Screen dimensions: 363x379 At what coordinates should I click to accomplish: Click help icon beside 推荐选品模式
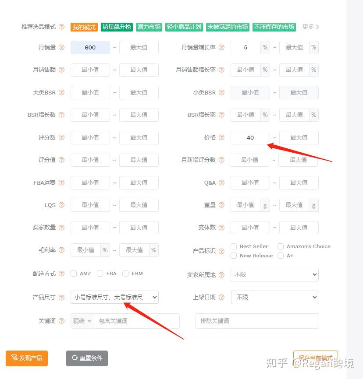coord(62,27)
